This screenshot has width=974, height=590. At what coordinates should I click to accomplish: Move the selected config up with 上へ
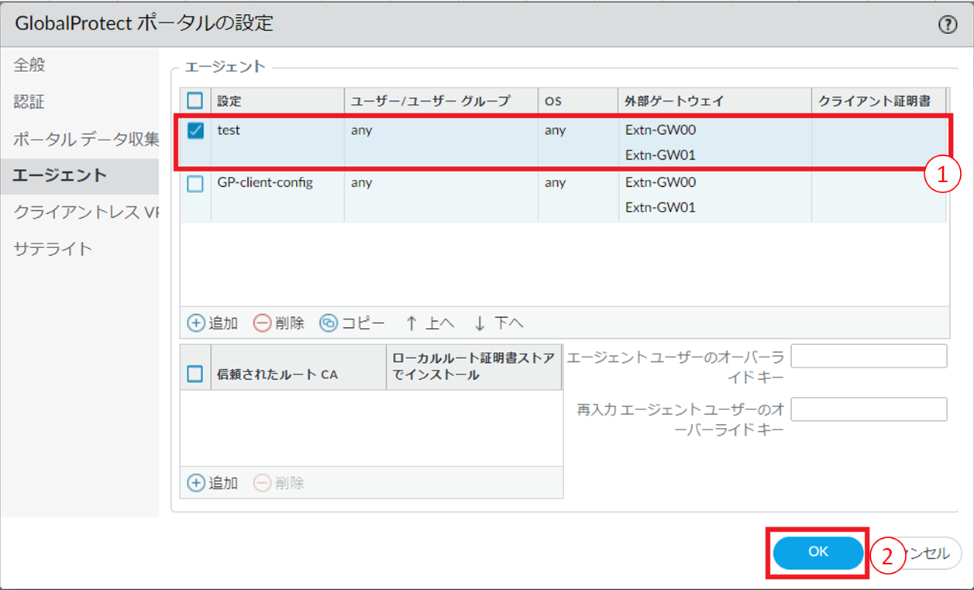430,323
